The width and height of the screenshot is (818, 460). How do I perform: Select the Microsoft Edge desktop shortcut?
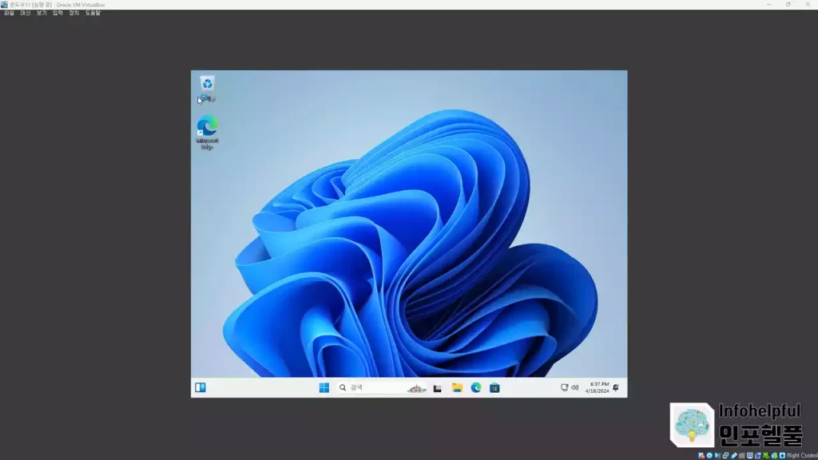coord(207,133)
